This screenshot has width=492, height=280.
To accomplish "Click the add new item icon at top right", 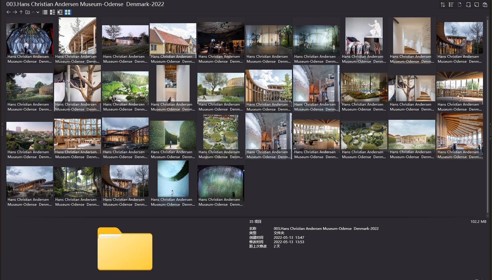I will pyautogui.click(x=468, y=4).
